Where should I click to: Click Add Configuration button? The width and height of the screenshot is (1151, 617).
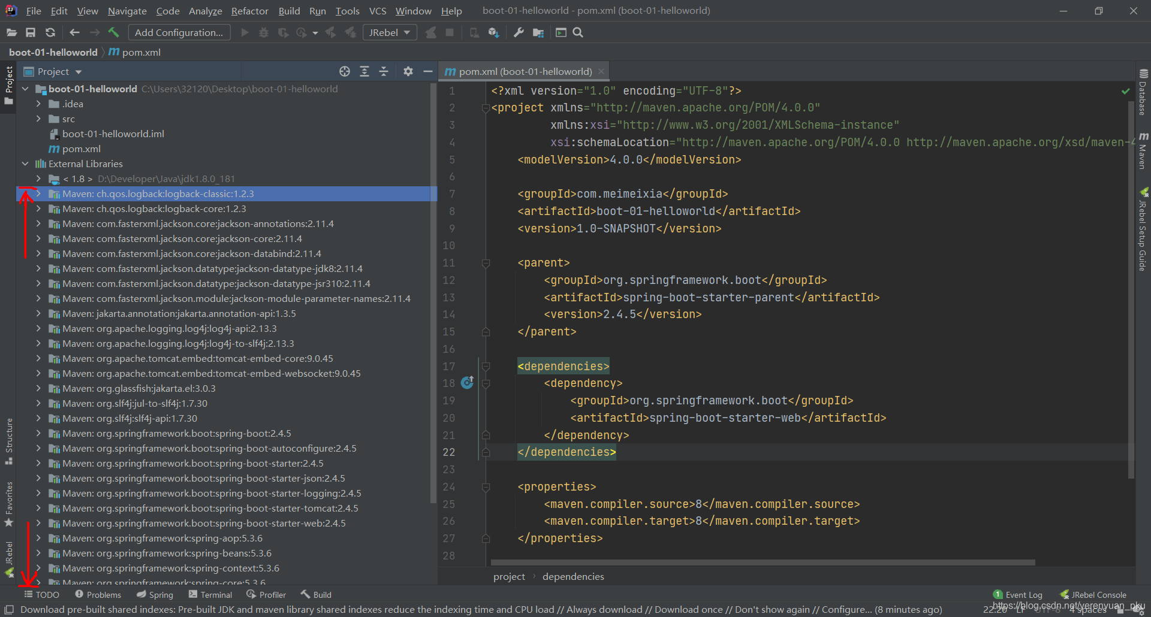[179, 32]
